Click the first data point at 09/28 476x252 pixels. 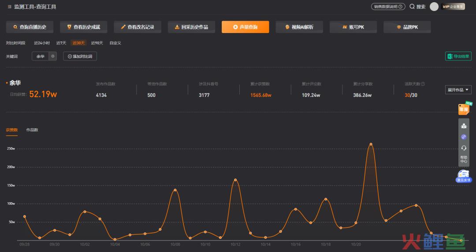coord(25,216)
